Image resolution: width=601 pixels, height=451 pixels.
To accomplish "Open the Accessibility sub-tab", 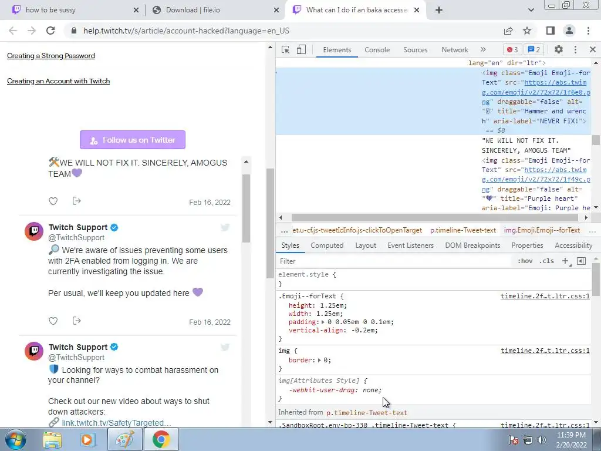I will point(573,245).
